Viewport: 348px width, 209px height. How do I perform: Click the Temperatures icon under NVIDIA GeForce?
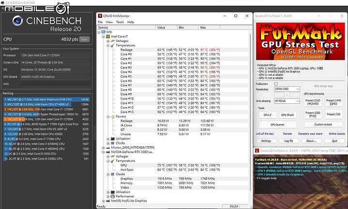[x=113, y=161]
